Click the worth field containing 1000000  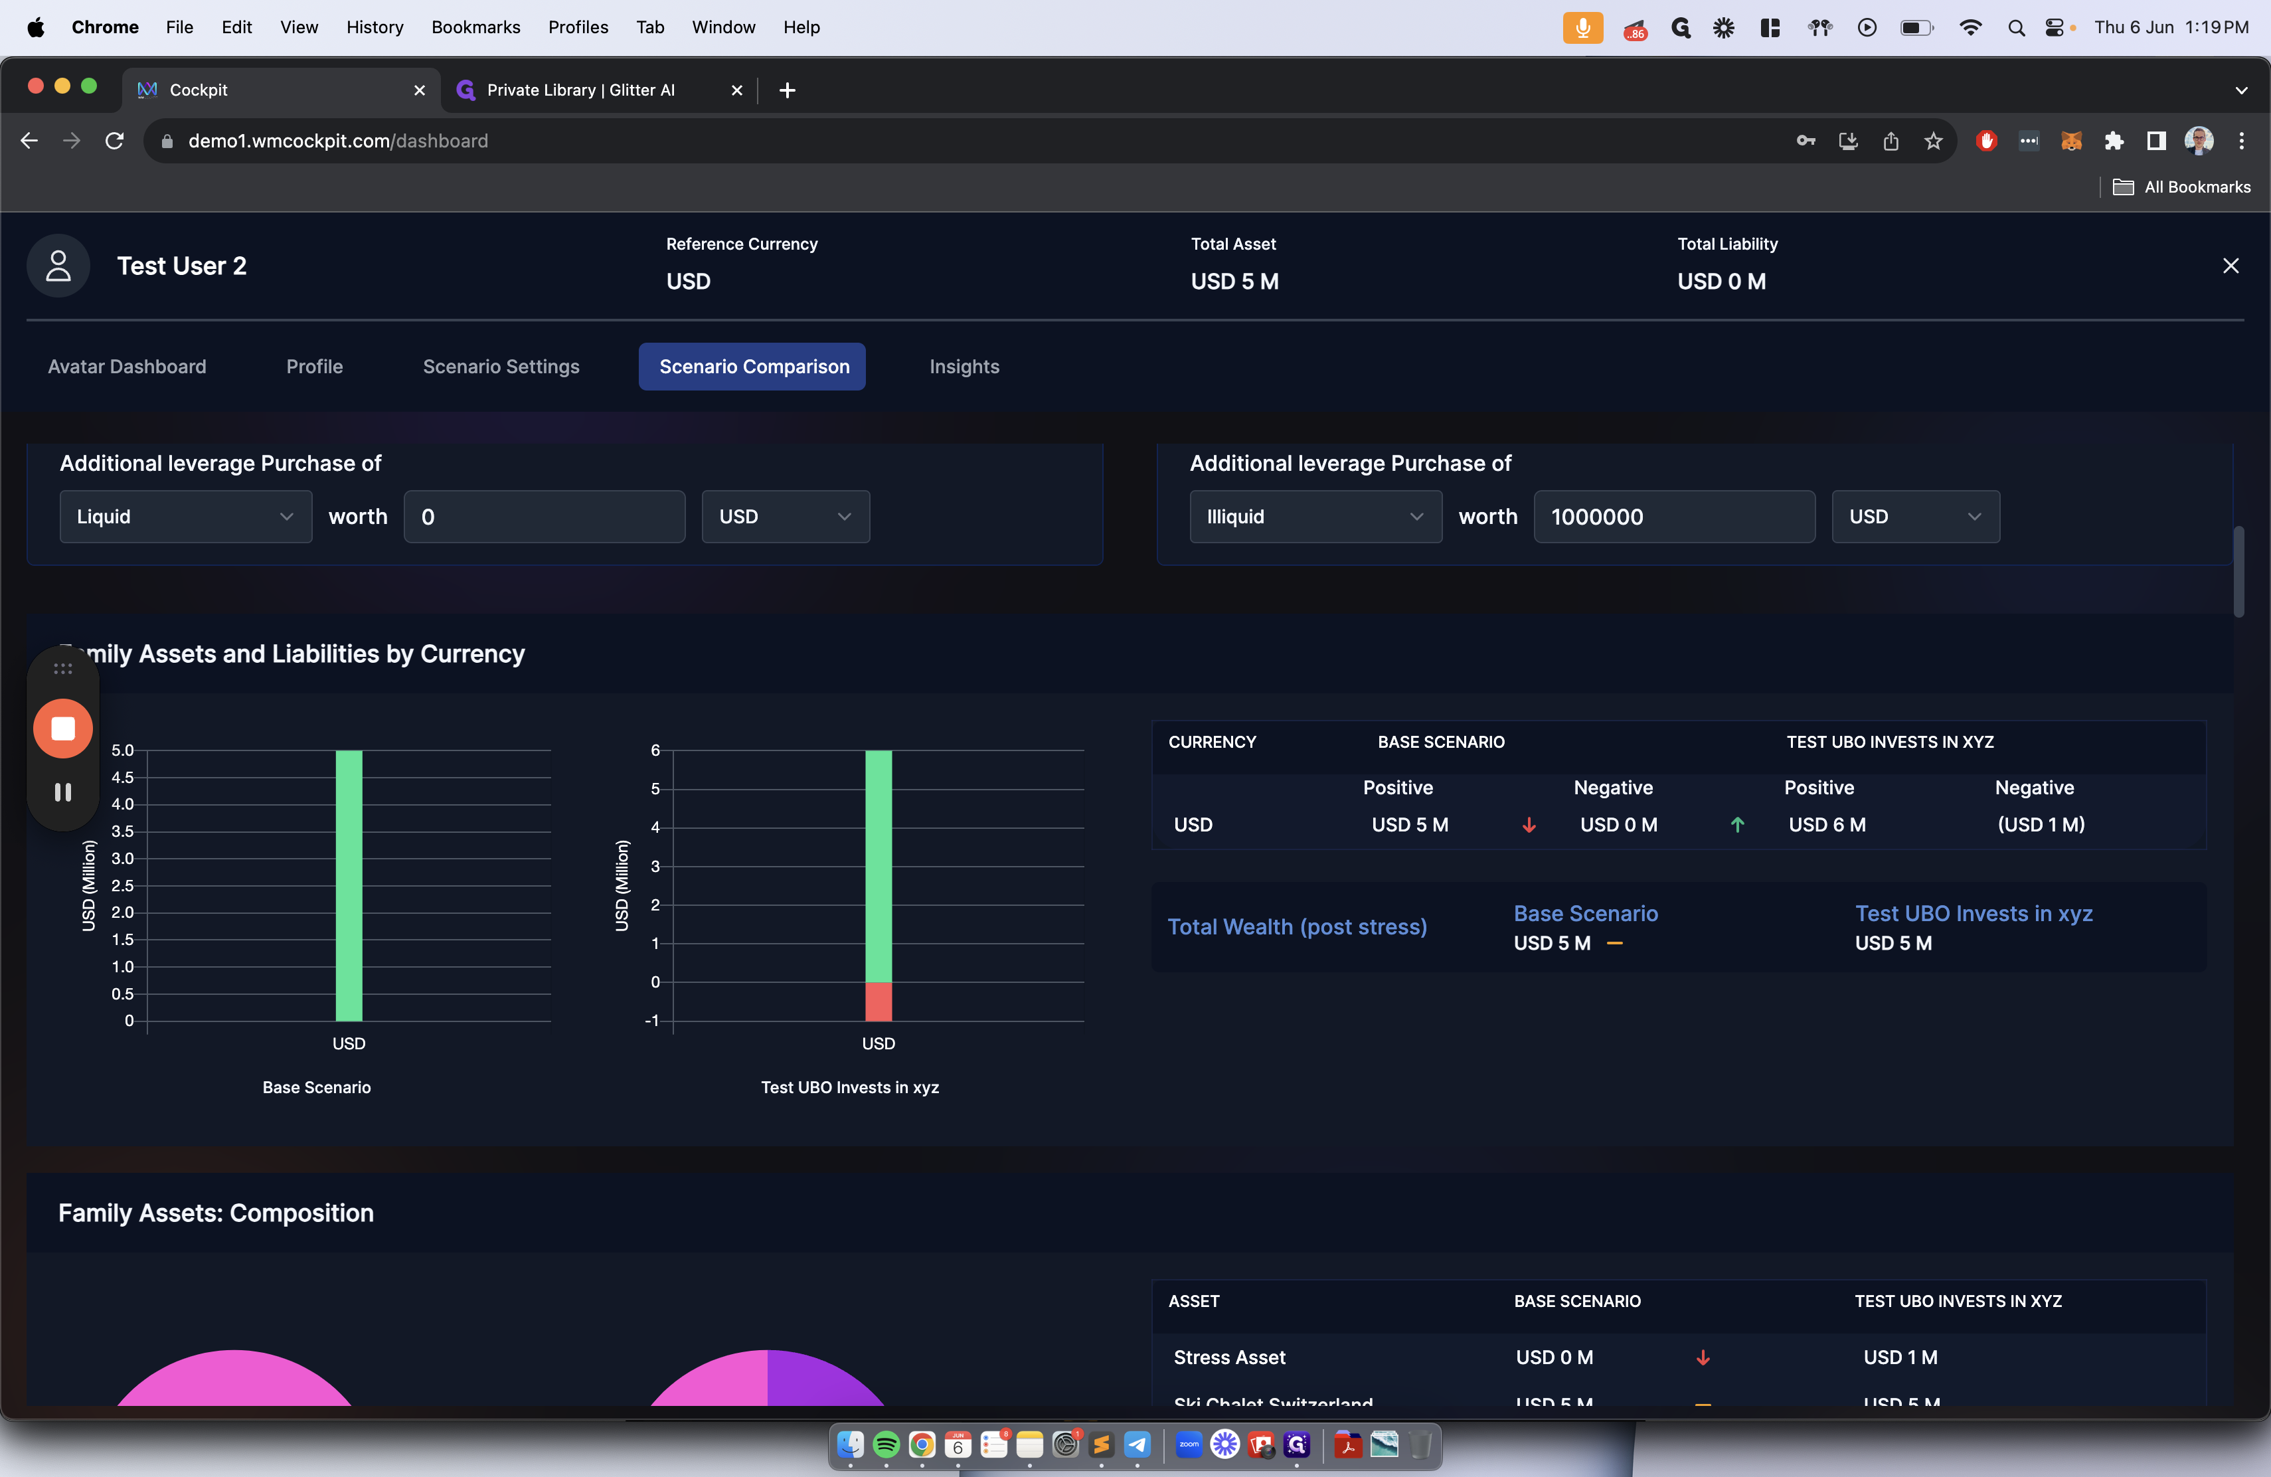pos(1673,517)
